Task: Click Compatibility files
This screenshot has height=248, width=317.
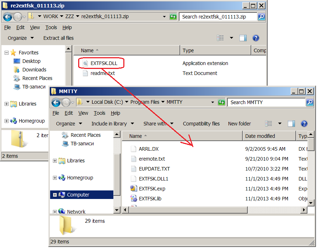Action: (x=201, y=124)
